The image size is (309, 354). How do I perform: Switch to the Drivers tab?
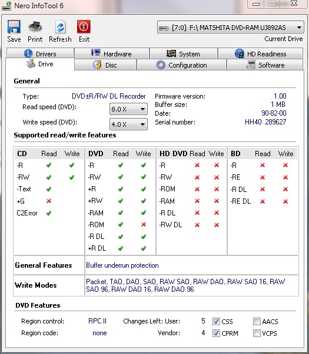[40, 53]
